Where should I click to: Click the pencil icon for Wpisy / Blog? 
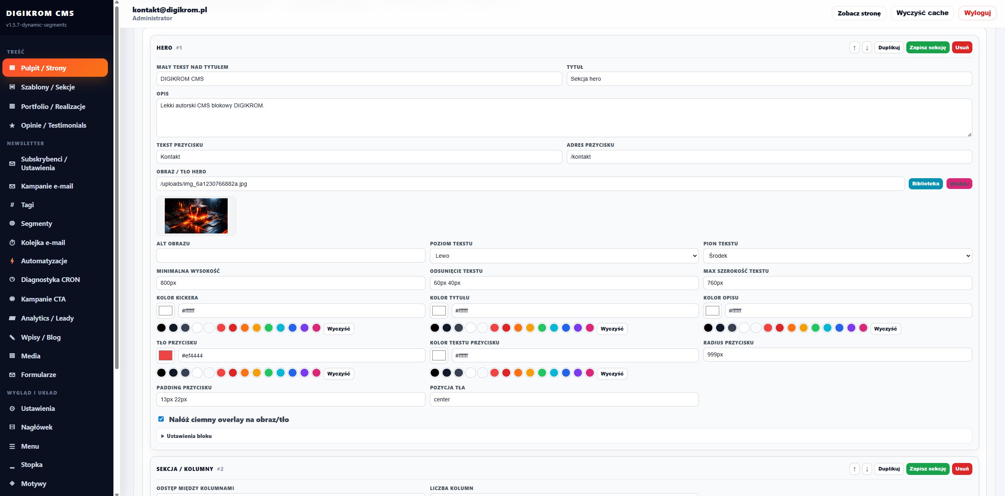12,337
